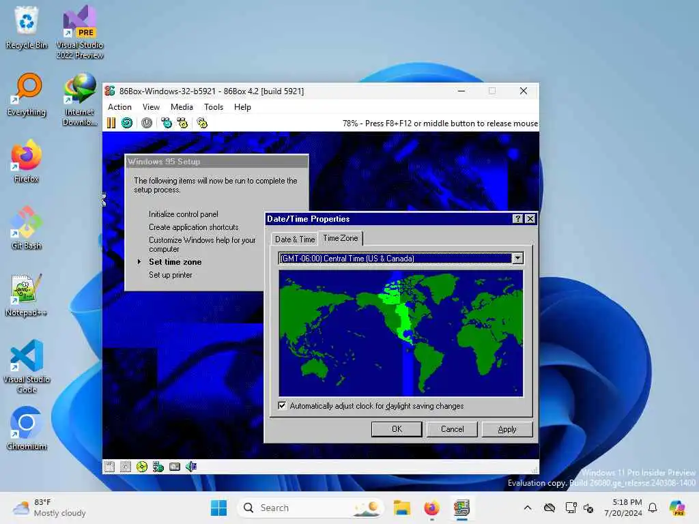Click the Apply button
699x524 pixels.
[507, 429]
